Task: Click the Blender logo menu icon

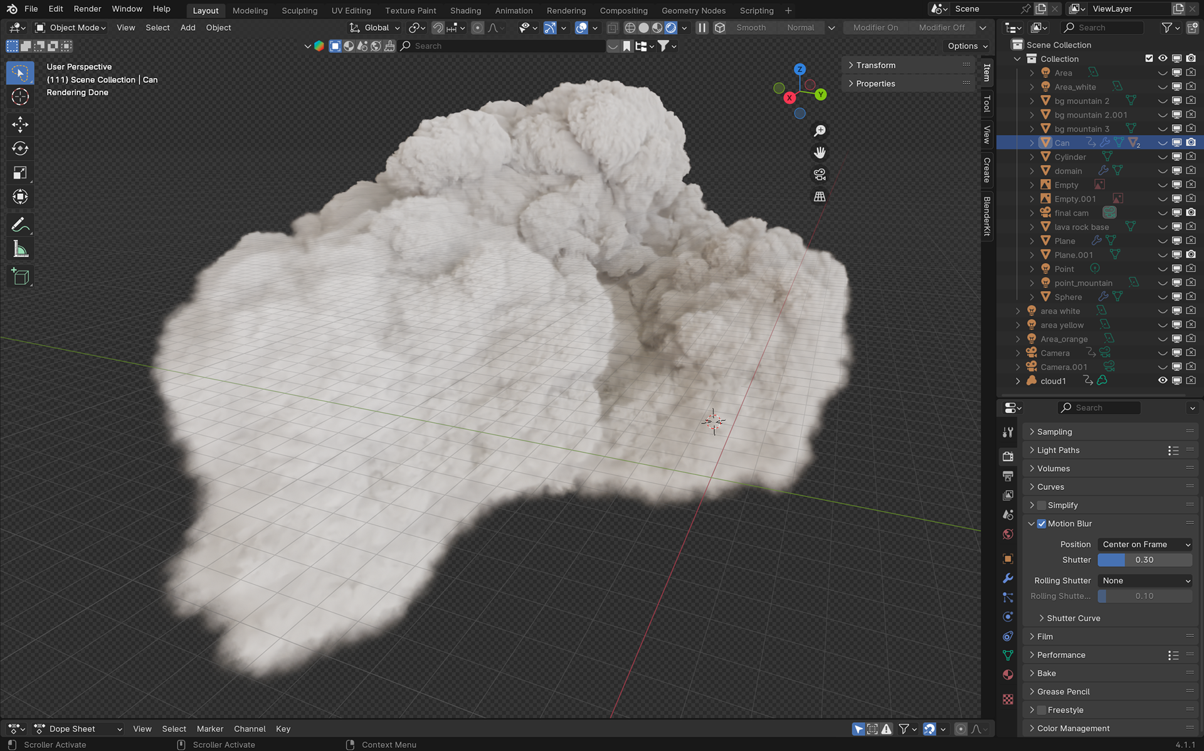Action: (12, 9)
